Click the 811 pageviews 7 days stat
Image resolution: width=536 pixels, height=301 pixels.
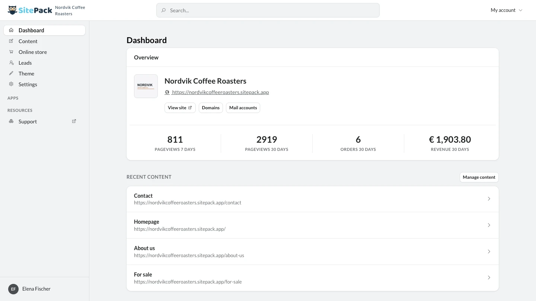[x=175, y=143]
